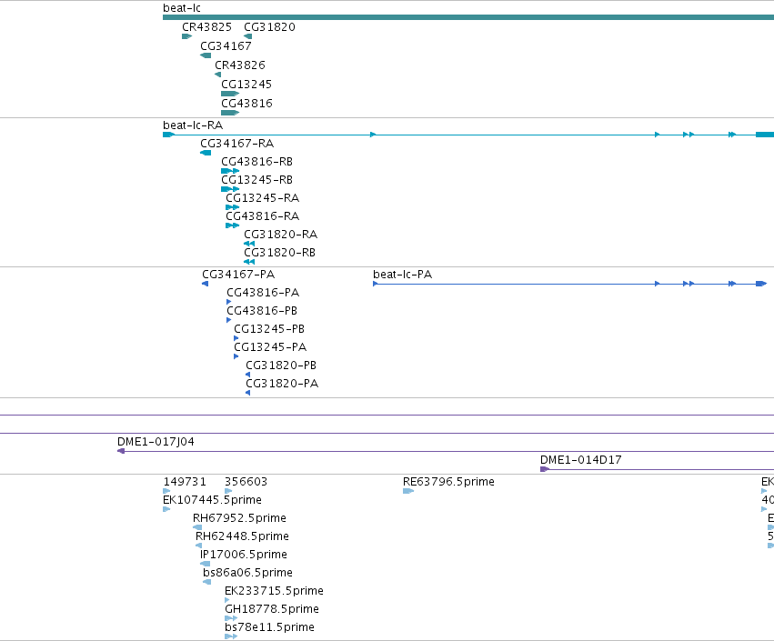Select the CG43816-PA protein glyph
Image resolution: width=774 pixels, height=641 pixels.
pyautogui.click(x=228, y=302)
